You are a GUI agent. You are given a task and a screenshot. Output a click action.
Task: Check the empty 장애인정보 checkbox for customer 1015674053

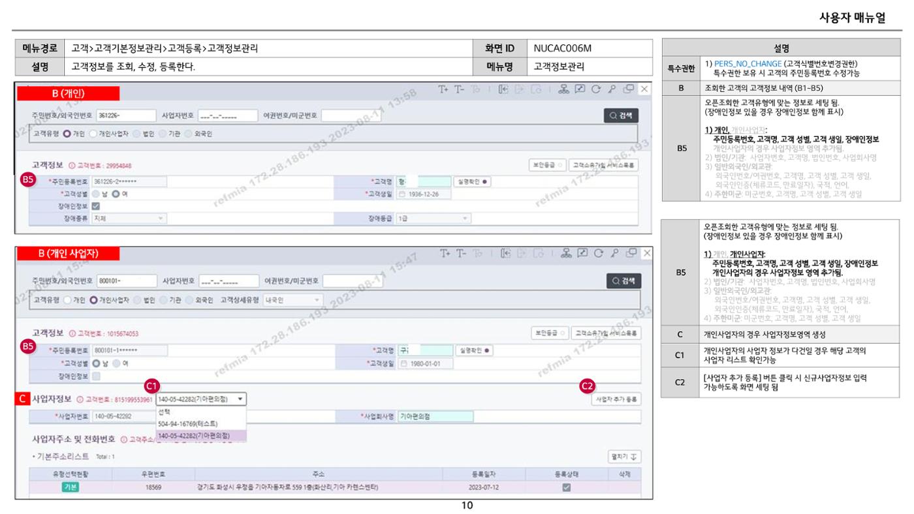[97, 376]
